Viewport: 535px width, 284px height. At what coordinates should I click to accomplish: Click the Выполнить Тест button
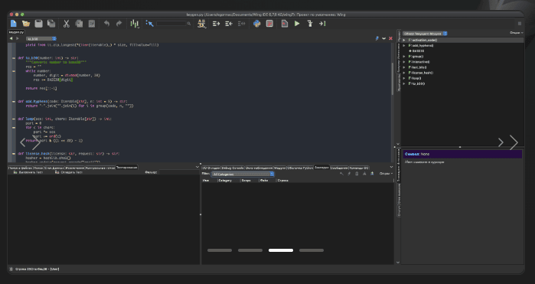point(28,172)
